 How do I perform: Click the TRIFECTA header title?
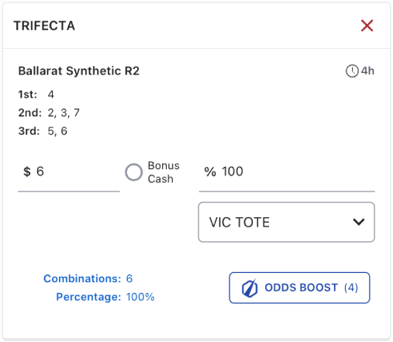tap(44, 26)
